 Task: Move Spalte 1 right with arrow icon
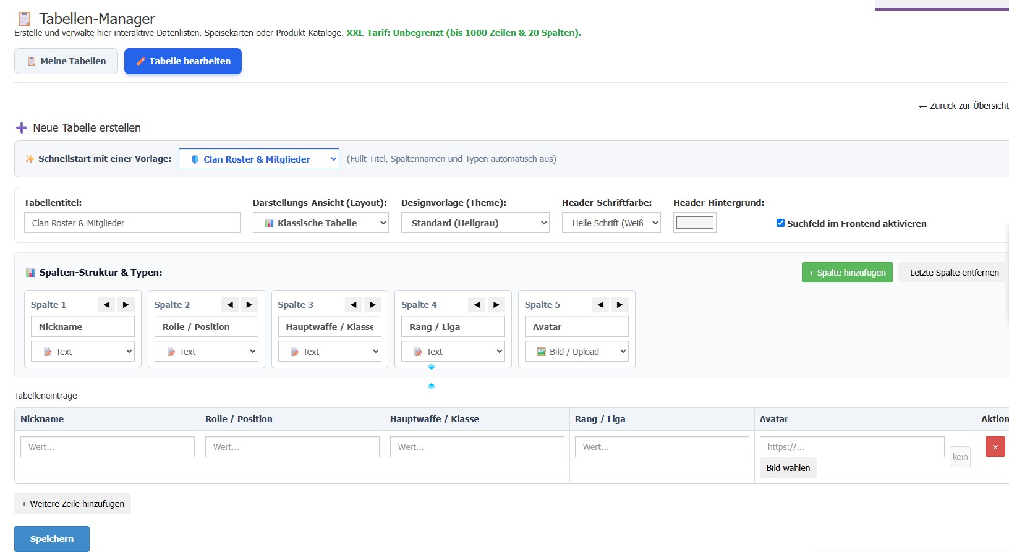(126, 305)
